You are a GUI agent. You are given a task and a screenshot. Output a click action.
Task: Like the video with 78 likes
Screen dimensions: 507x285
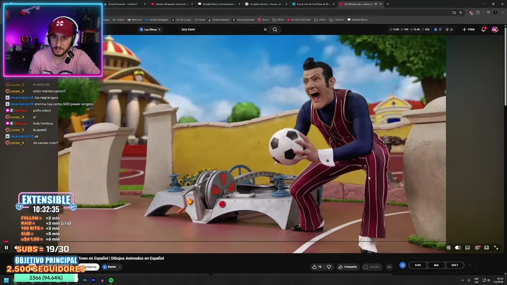317,267
